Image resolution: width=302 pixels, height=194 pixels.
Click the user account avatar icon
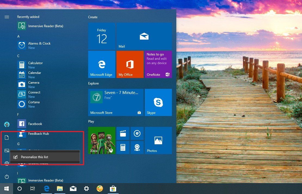pos(7,124)
